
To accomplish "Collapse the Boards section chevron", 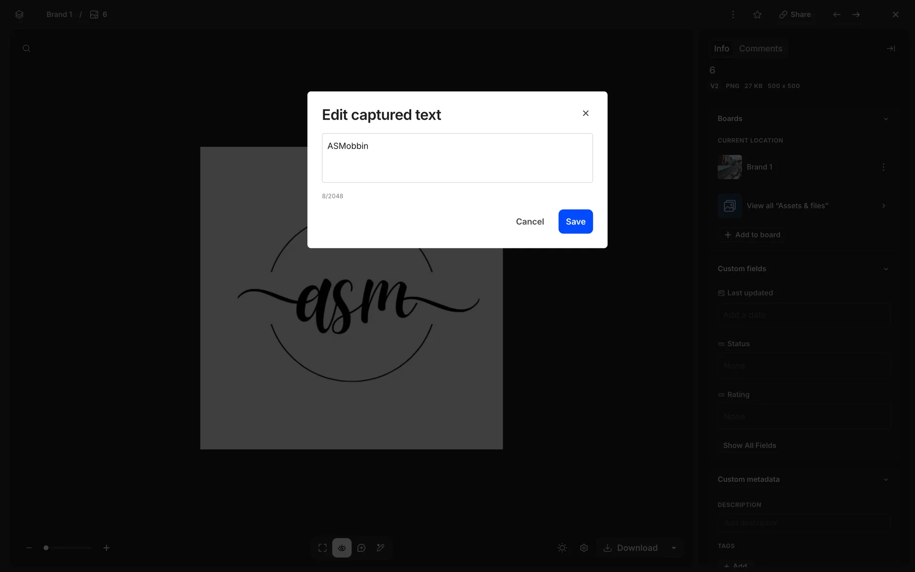I will pyautogui.click(x=885, y=119).
